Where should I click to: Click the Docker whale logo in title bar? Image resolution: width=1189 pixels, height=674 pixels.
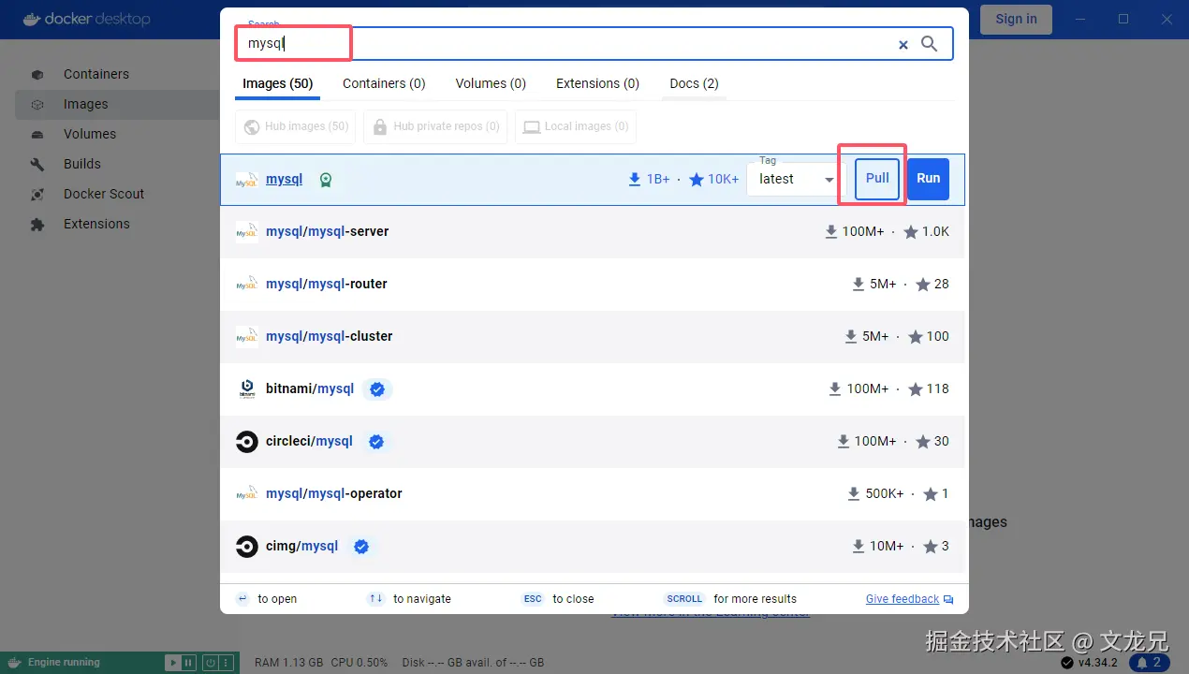pos(30,19)
